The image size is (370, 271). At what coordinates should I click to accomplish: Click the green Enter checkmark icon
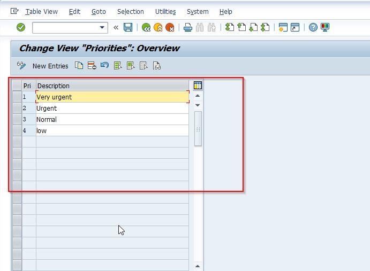coord(21,27)
